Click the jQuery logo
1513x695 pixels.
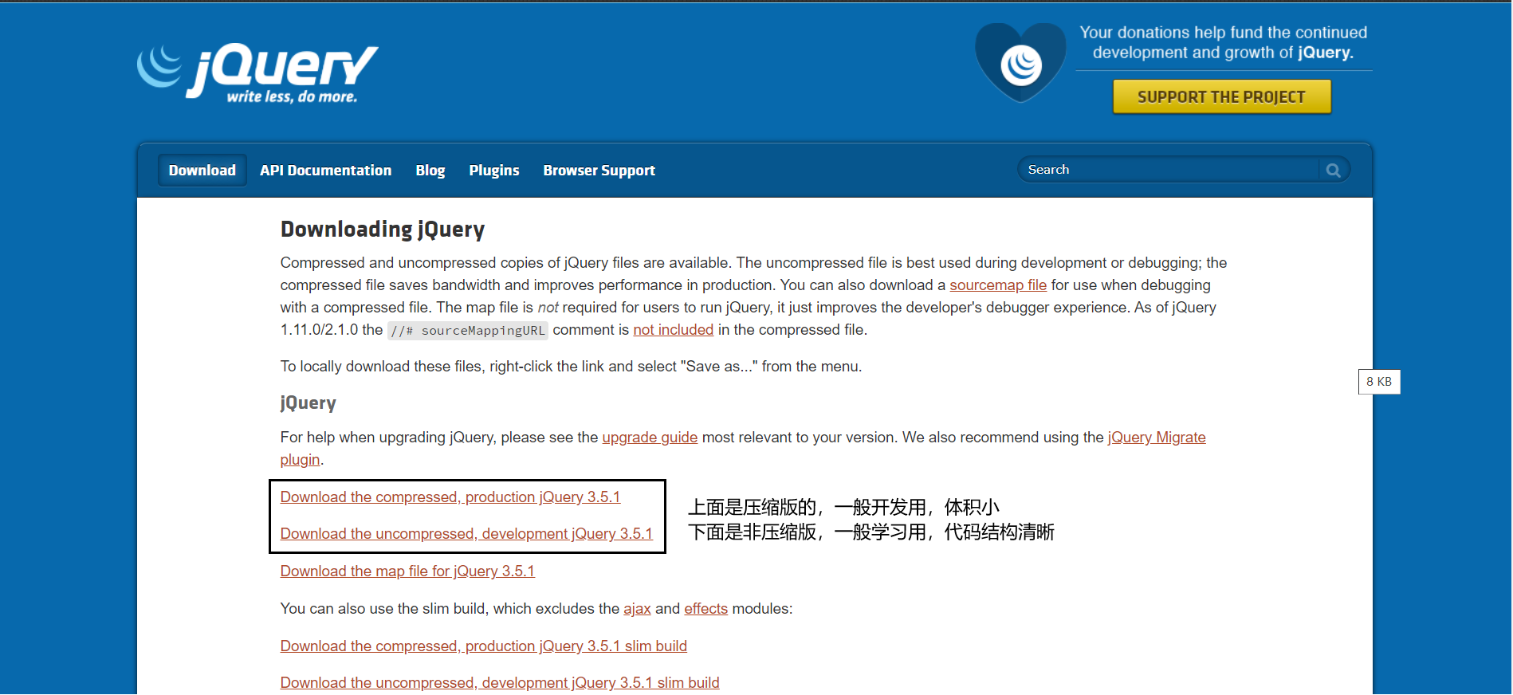pos(257,73)
